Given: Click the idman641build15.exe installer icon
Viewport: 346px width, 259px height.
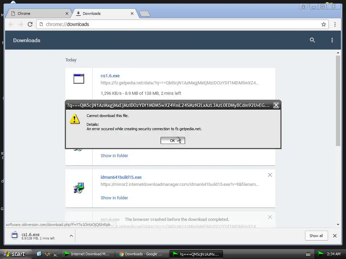Looking at the screenshot, I should point(79,188).
